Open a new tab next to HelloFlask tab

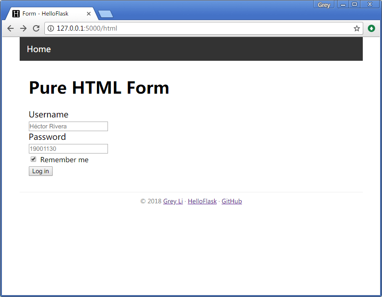[x=106, y=14]
